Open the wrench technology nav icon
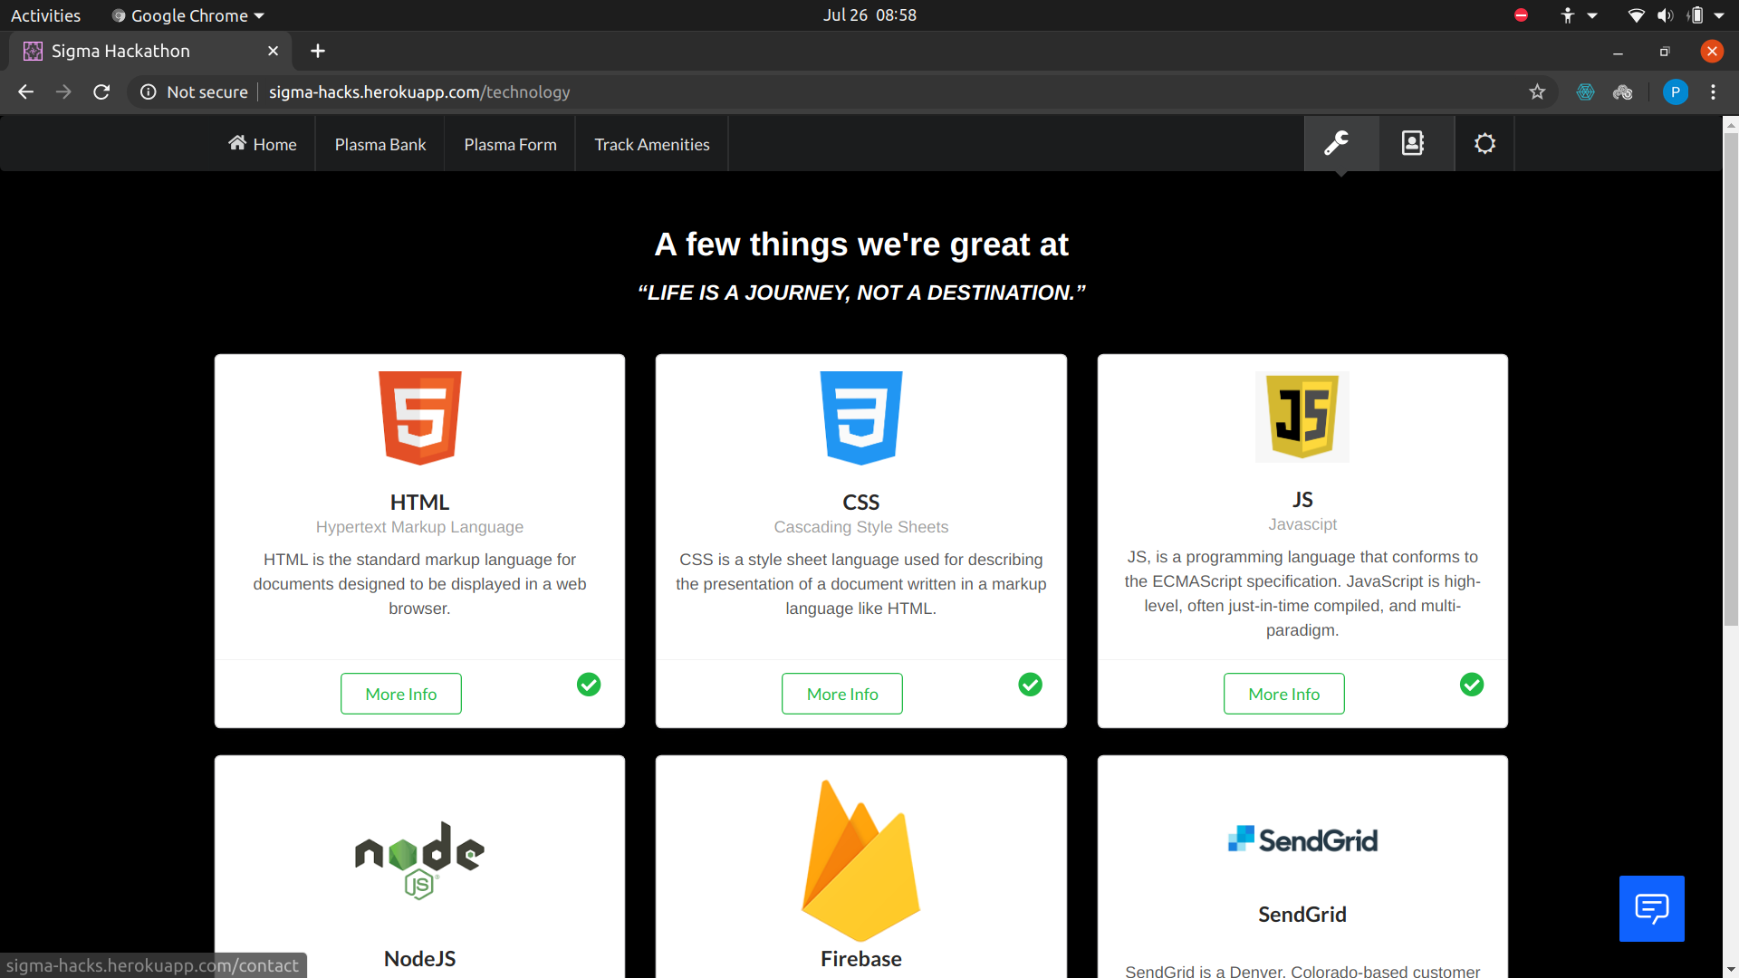Screen dimensions: 1739x978 tap(1337, 143)
